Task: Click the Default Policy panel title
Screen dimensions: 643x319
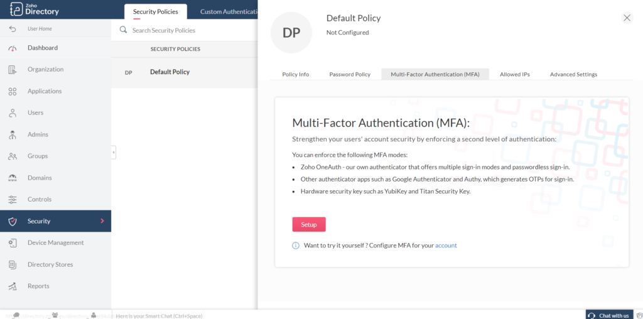Action: (354, 18)
